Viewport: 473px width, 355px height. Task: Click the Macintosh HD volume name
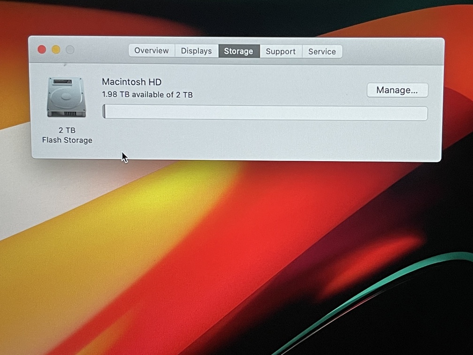tap(132, 82)
